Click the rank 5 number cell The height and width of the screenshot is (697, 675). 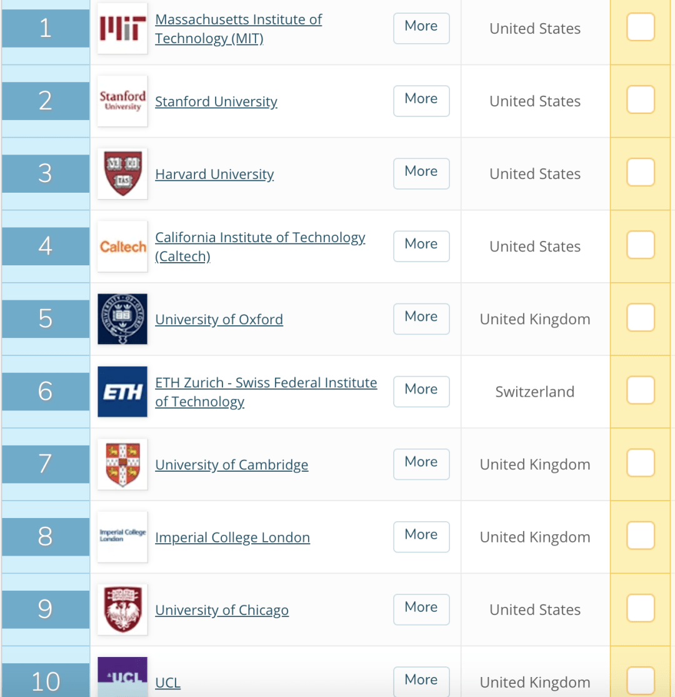[46, 318]
